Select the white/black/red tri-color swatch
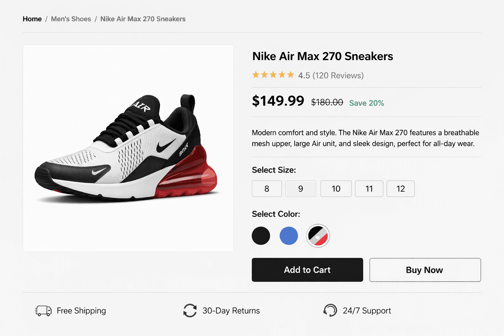 [x=318, y=236]
